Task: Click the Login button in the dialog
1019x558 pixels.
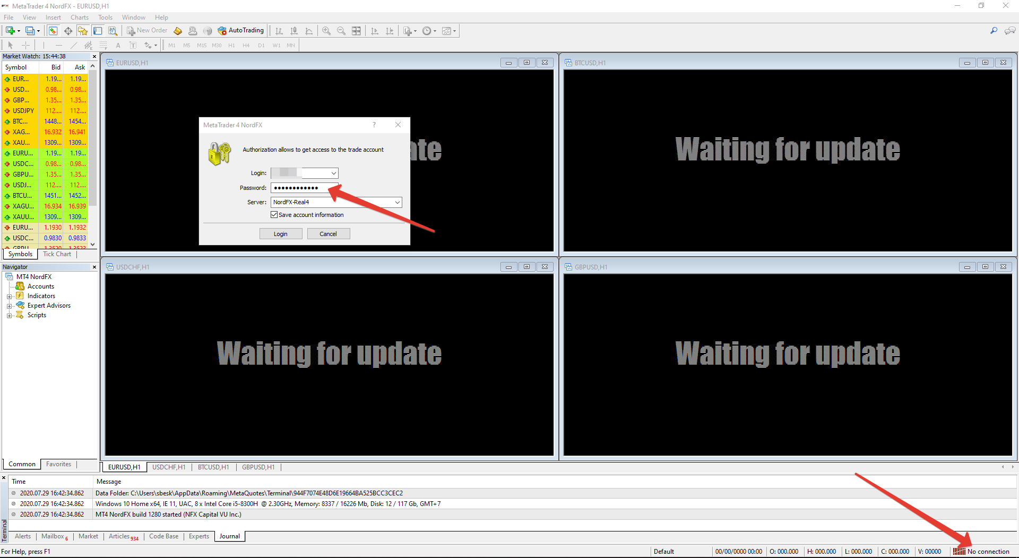Action: click(x=281, y=234)
